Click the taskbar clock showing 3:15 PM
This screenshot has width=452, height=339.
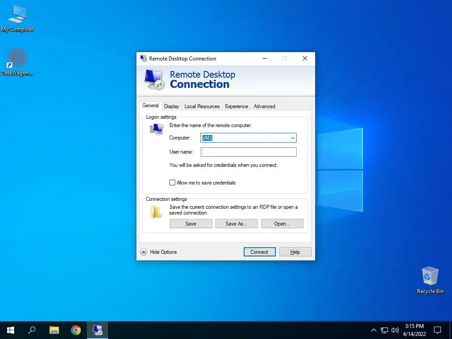point(414,330)
